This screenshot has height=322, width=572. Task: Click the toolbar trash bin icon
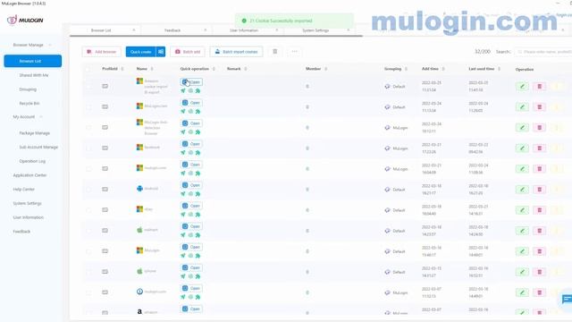(275, 52)
